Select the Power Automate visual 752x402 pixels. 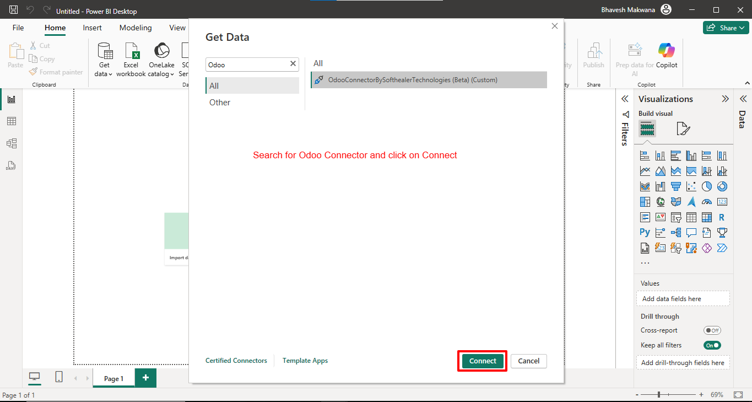point(722,248)
